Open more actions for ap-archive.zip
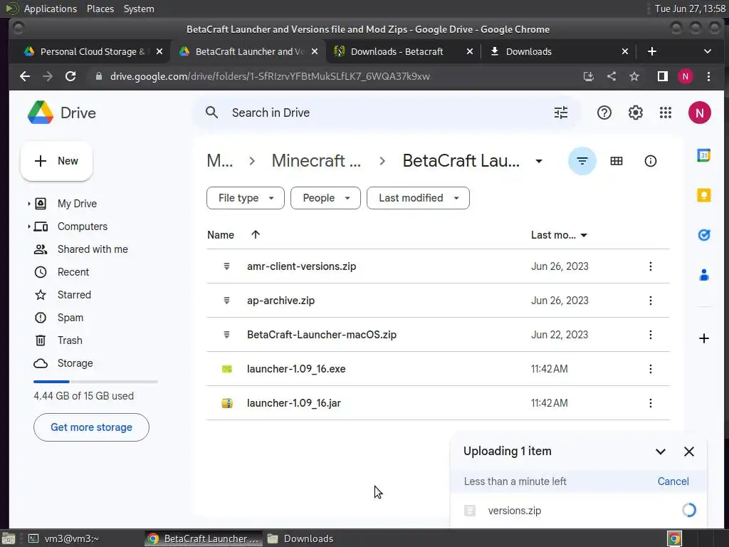The image size is (729, 547). (x=650, y=301)
